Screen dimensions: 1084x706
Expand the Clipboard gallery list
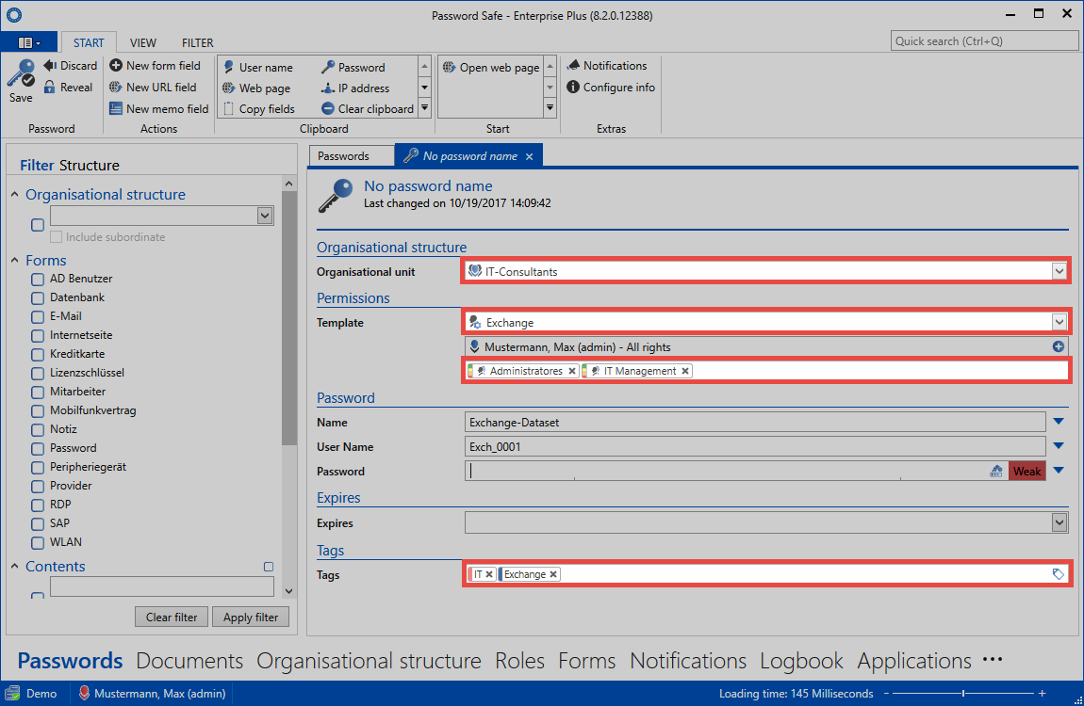pos(424,108)
